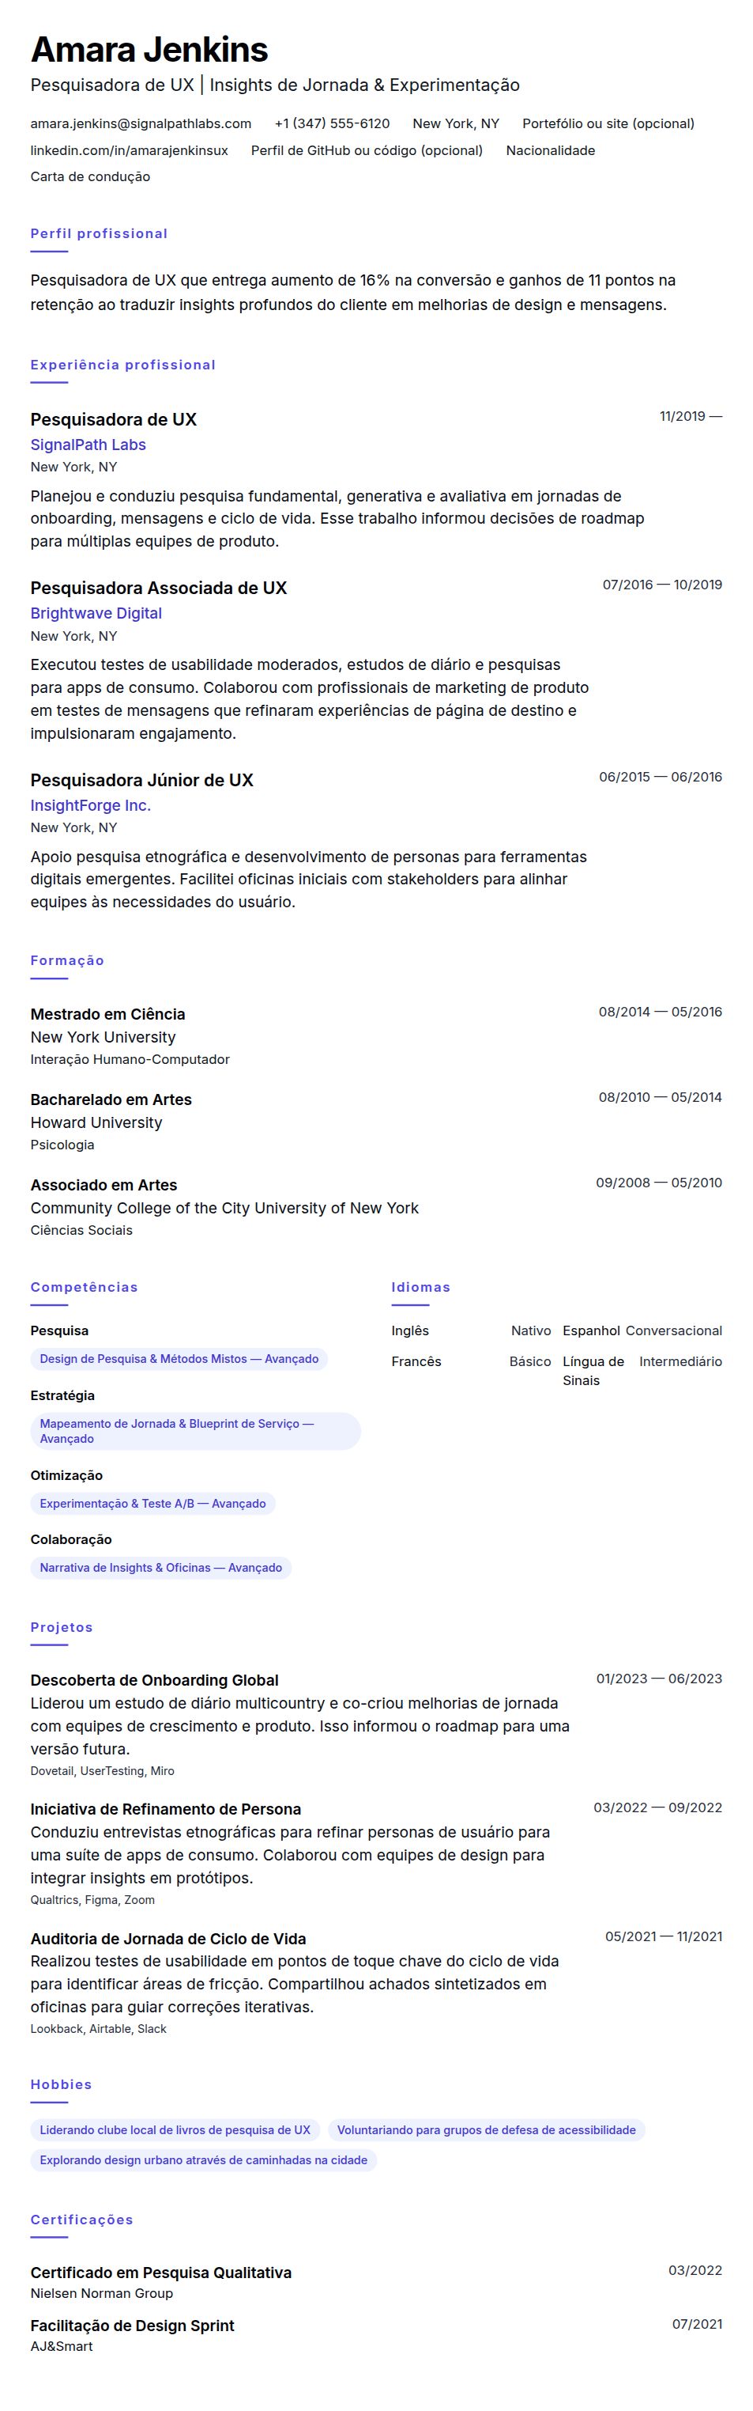Click the name heading Amara Jenkins
The image size is (753, 2411).
click(x=149, y=49)
